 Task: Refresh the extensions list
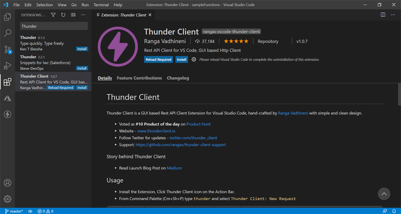[x=63, y=15]
